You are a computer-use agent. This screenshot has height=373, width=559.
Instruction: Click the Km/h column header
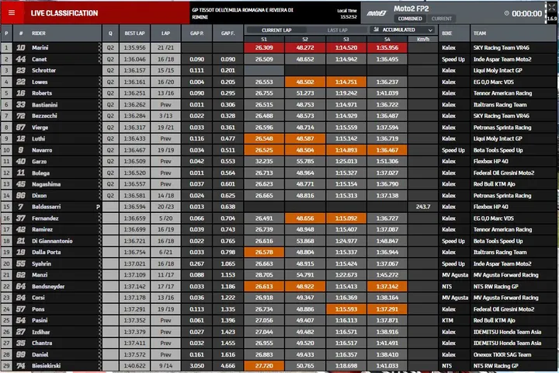tap(423, 40)
